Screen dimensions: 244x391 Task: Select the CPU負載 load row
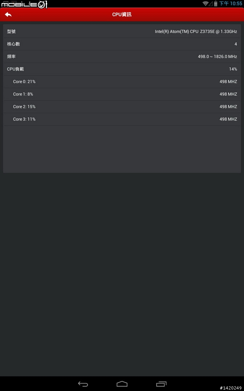click(x=122, y=69)
